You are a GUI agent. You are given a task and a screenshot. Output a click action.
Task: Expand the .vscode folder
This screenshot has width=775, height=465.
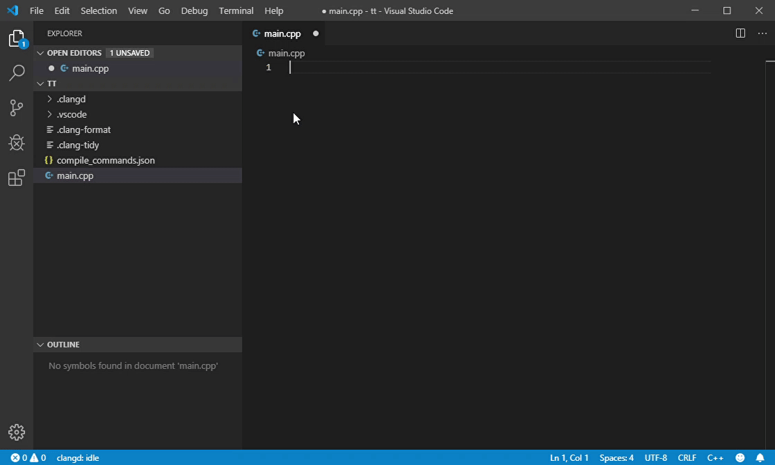click(49, 114)
